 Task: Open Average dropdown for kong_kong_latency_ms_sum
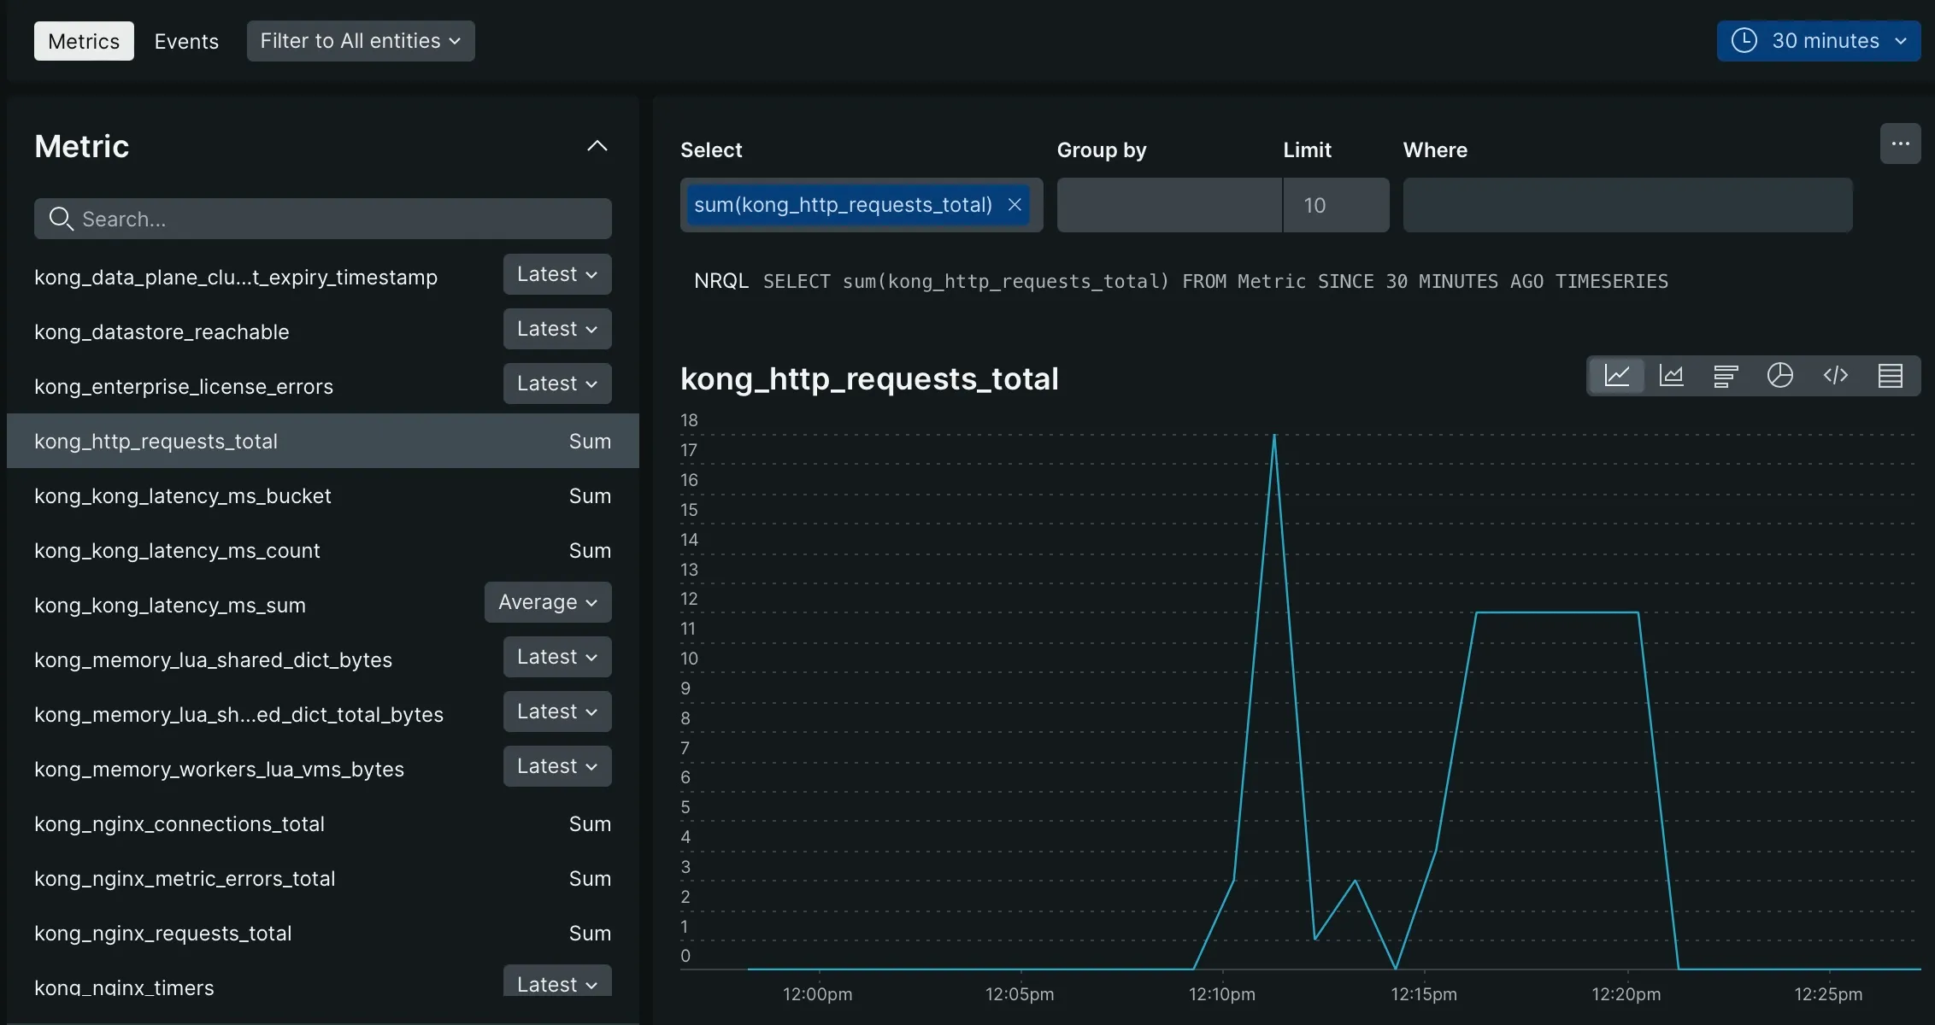(548, 602)
